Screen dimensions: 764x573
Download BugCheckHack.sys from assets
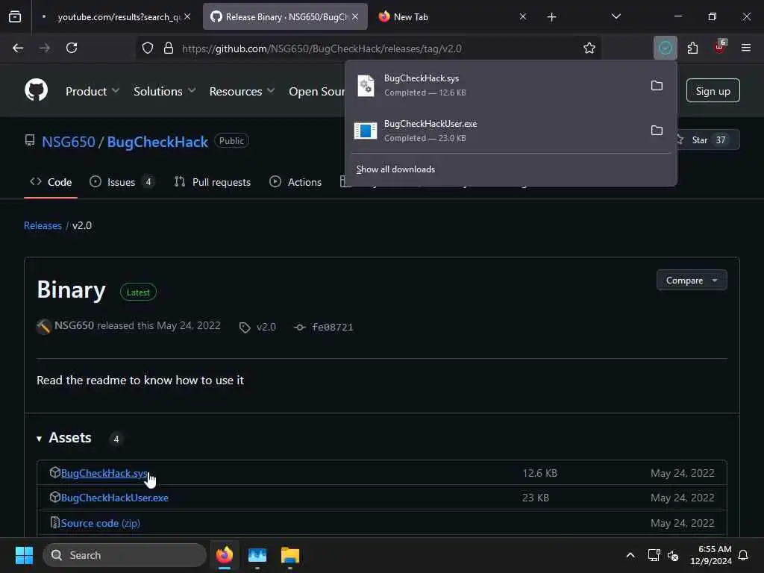104,473
